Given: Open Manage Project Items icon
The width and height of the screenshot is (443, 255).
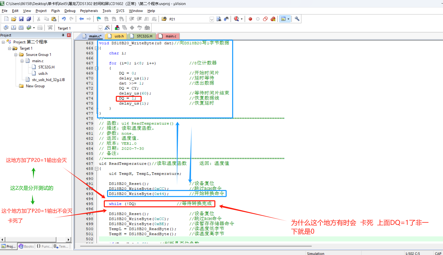Looking at the screenshot, I should (x=117, y=28).
